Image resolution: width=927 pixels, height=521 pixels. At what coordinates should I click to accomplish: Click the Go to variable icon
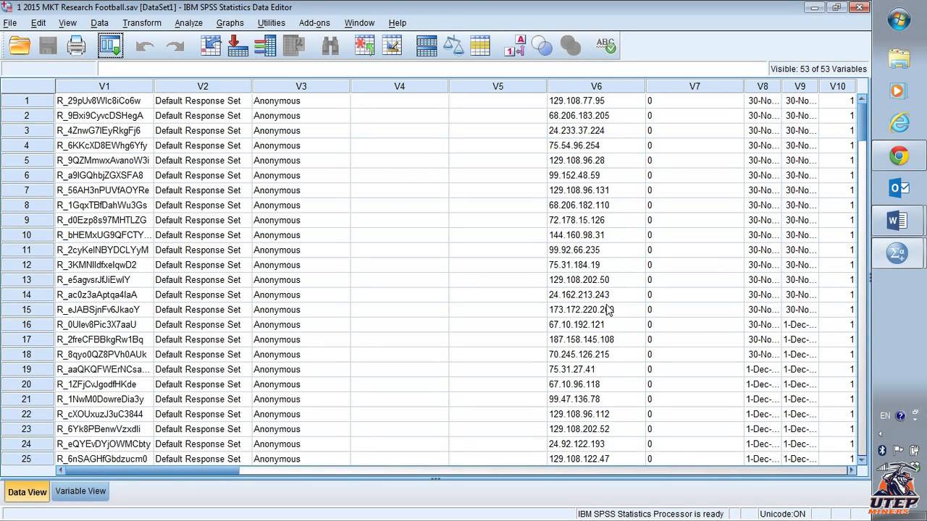point(238,46)
